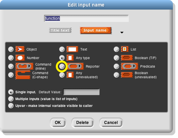Click the OK button

click(x=58, y=123)
